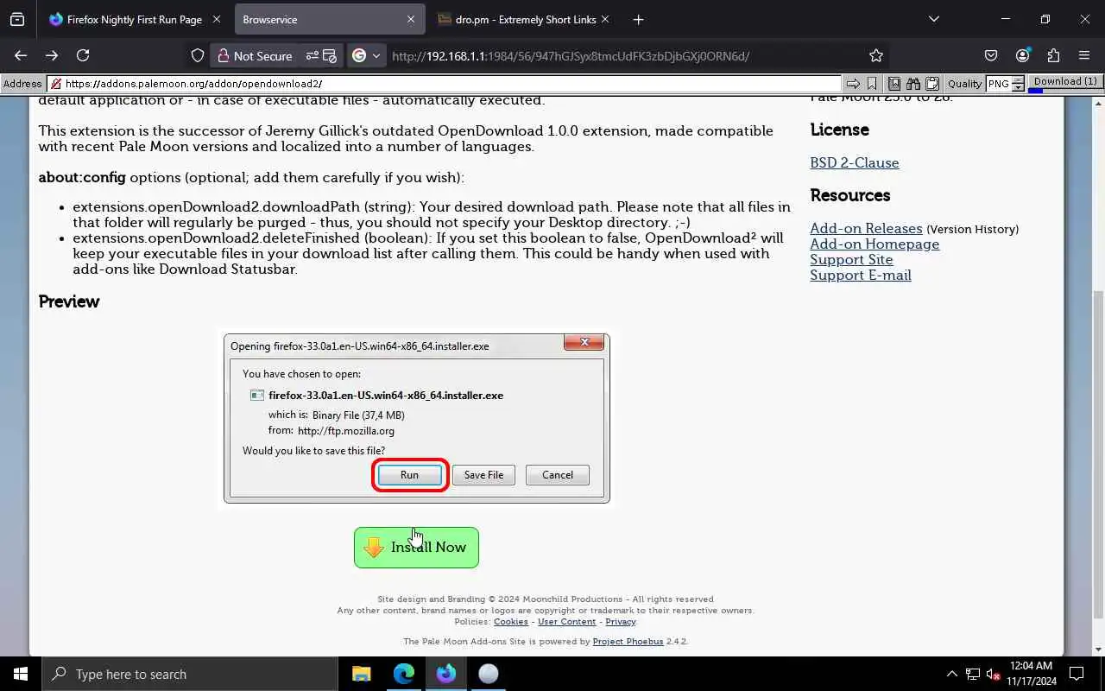Open the Support Site link
This screenshot has height=691, width=1105.
851,259
